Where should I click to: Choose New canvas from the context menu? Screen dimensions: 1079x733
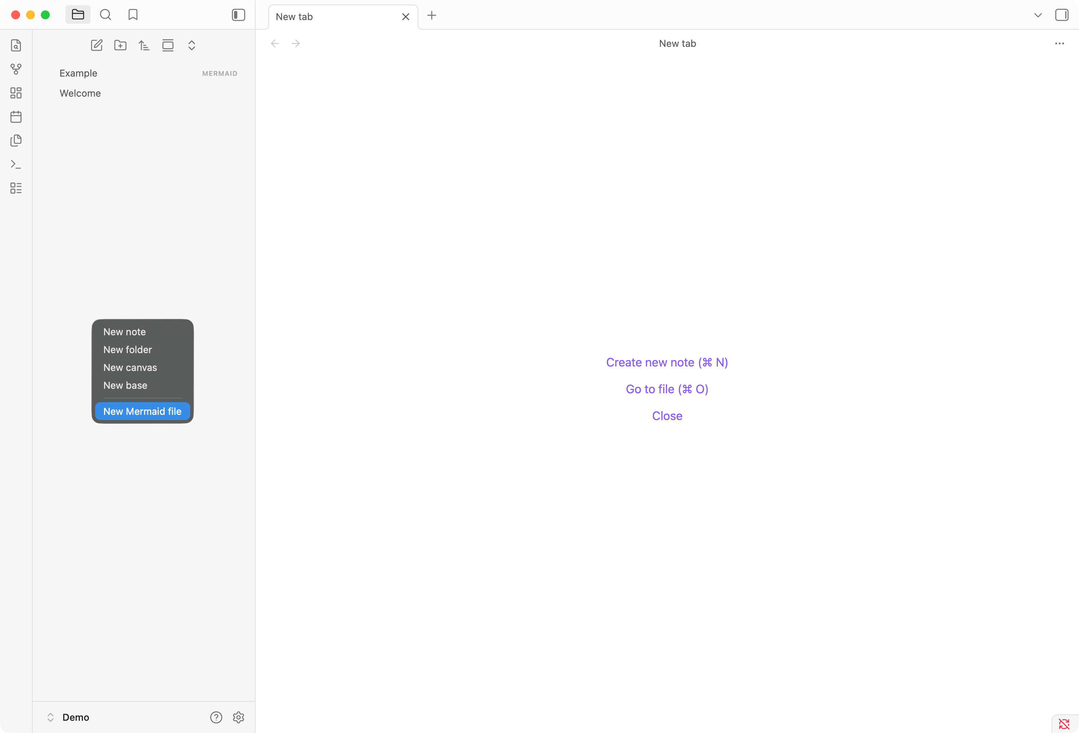(130, 367)
